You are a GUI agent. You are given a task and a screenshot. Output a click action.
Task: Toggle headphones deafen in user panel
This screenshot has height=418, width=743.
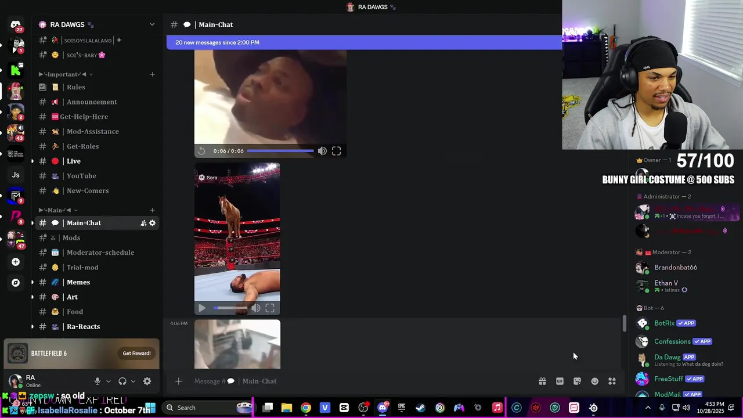point(122,381)
